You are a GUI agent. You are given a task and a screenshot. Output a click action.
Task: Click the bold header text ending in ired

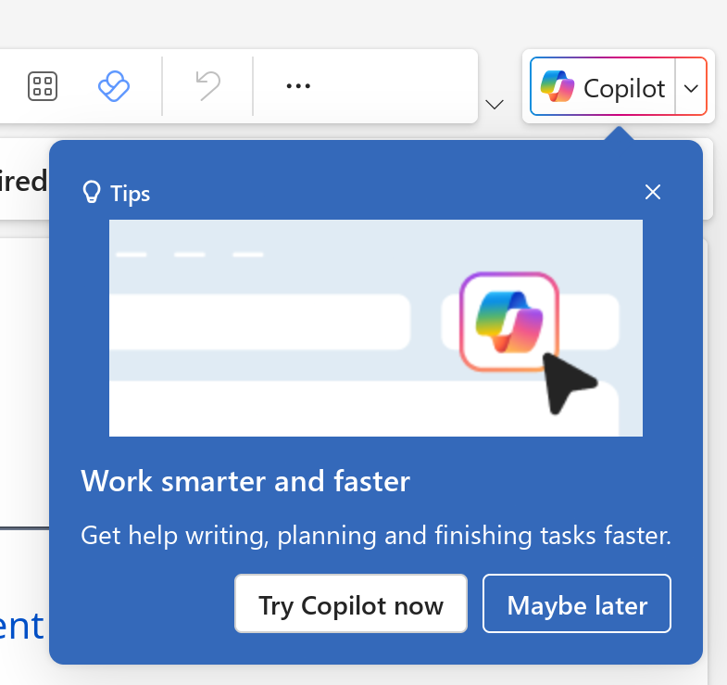coord(23,181)
